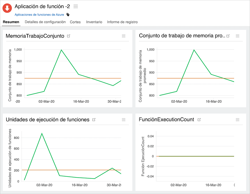Click the external-link icon next to FunciónExecutionCount

tap(199, 119)
